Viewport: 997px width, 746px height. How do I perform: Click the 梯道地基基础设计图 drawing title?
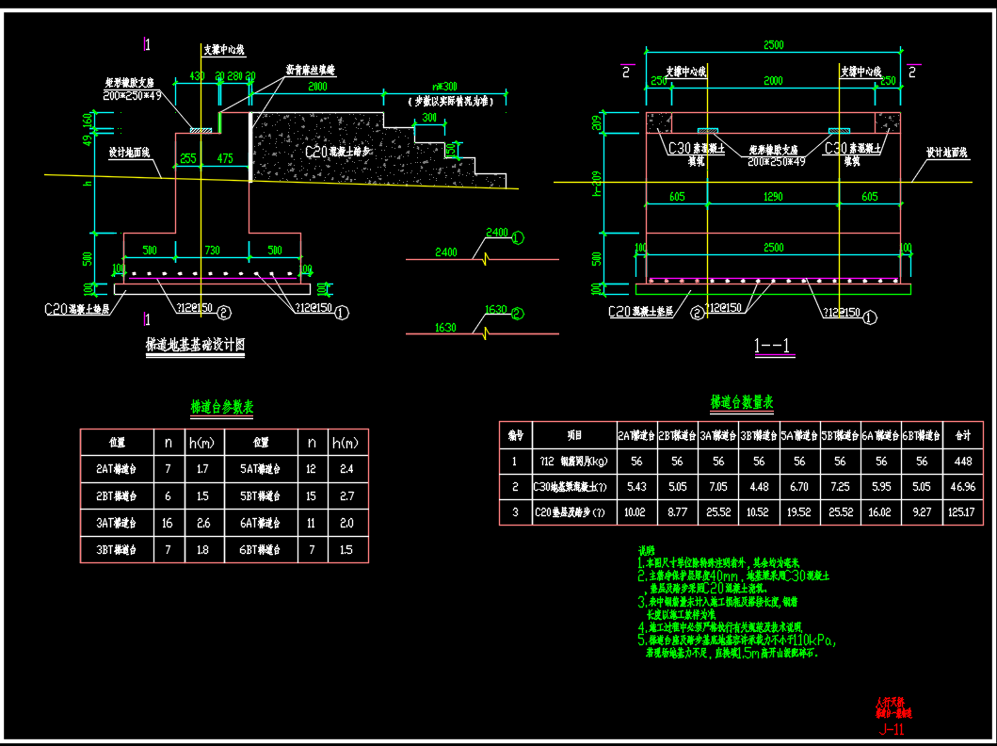click(x=195, y=346)
